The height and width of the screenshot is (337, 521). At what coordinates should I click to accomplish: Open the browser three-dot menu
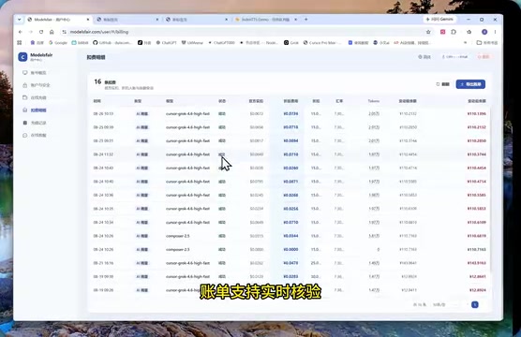click(495, 32)
